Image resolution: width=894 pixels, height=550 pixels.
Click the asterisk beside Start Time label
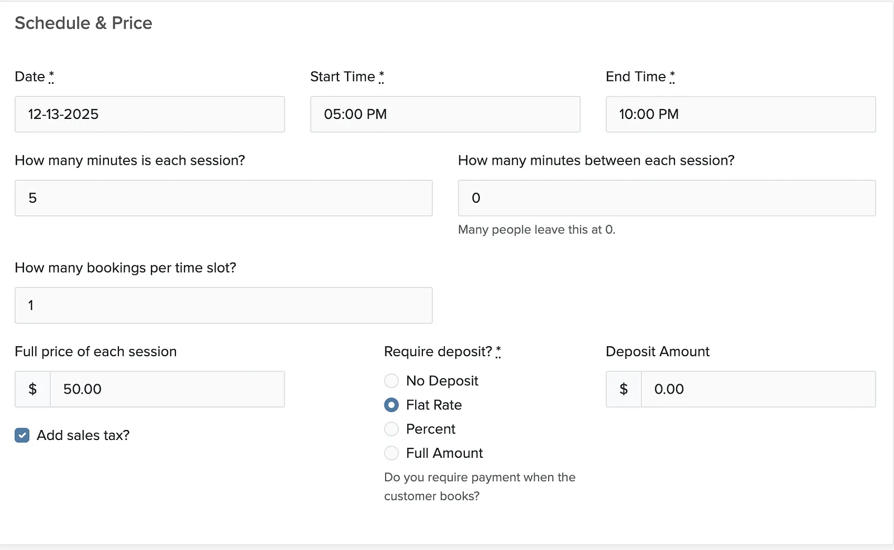click(382, 76)
